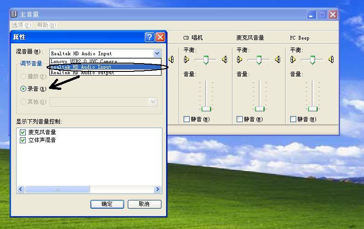Click PC Beep balance slider thumb
Image resolution: width=364 pixels, height=229 pixels.
click(312, 59)
